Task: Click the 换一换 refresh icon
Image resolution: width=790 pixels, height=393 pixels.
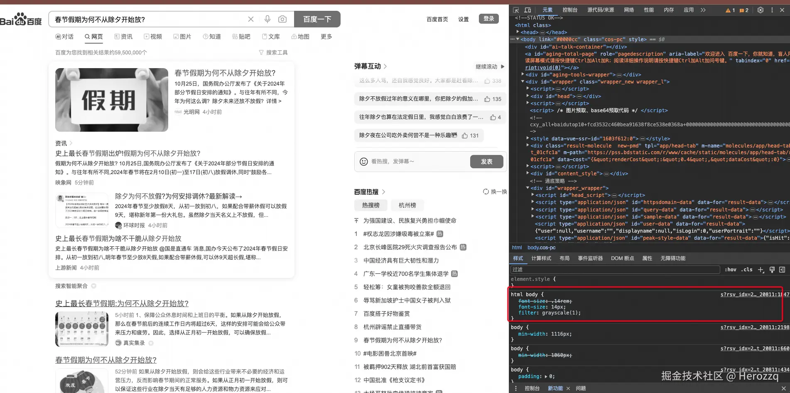Action: (486, 192)
